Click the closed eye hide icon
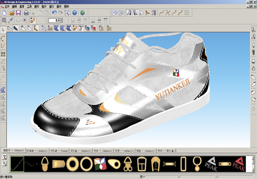This screenshot has height=179, width=257. [x=18, y=20]
